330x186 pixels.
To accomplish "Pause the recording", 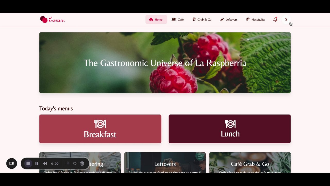I will (37, 164).
